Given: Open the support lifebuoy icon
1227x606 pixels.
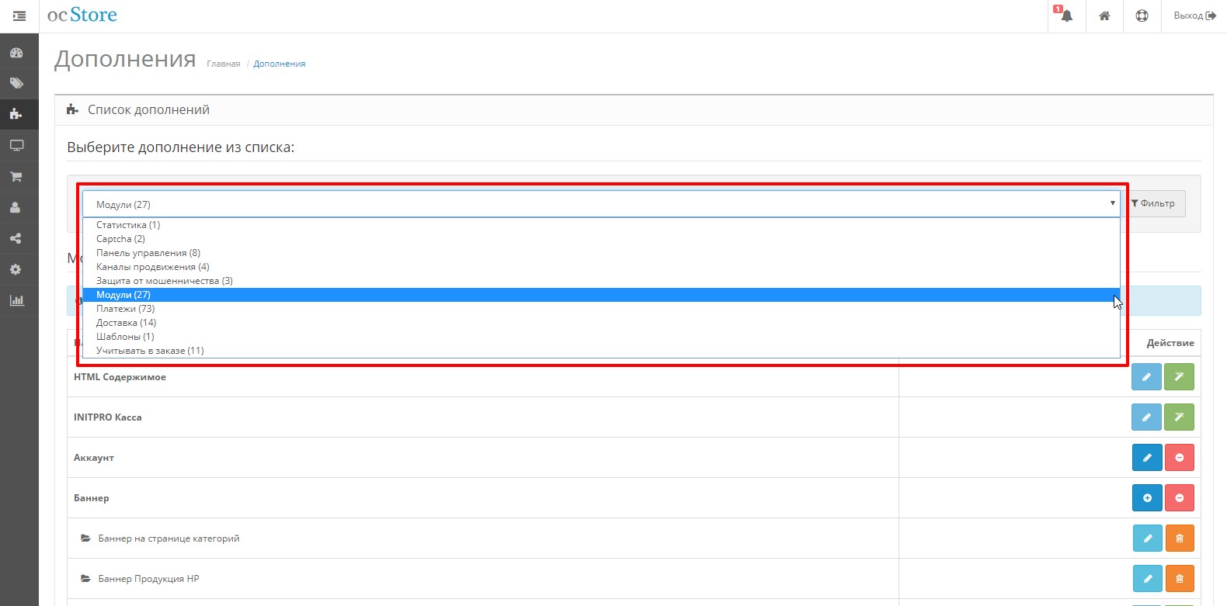Looking at the screenshot, I should (1142, 16).
